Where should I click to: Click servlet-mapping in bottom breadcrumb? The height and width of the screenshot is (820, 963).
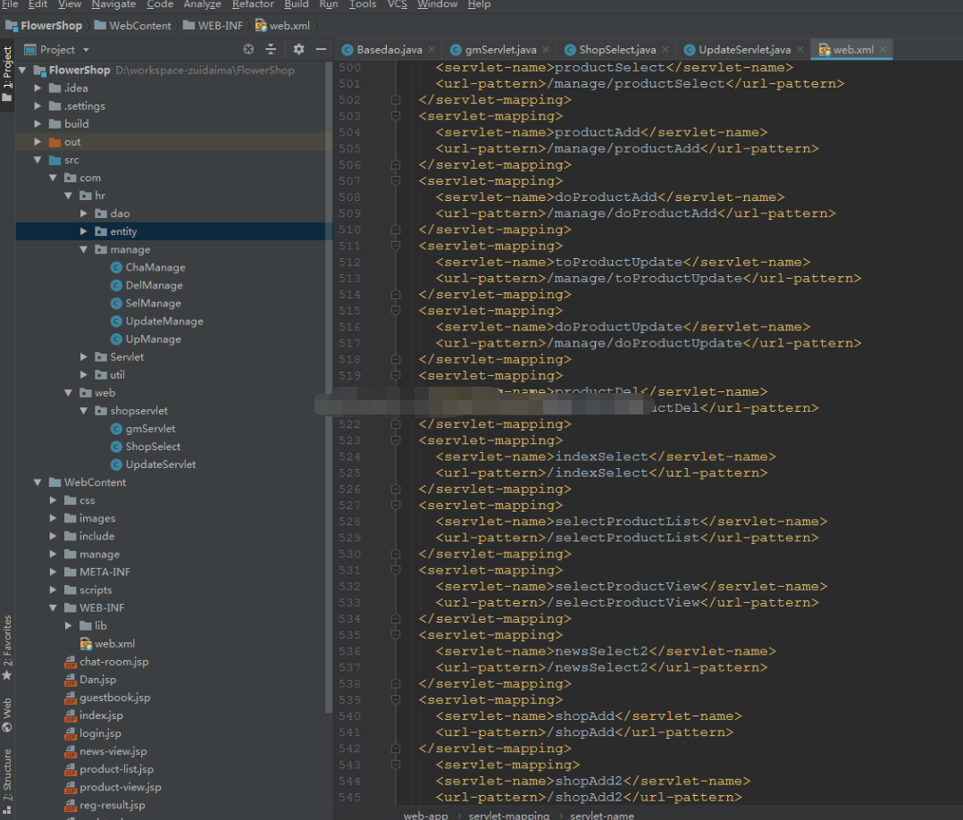(508, 815)
